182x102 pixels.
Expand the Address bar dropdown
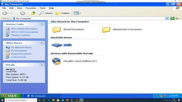167,18
